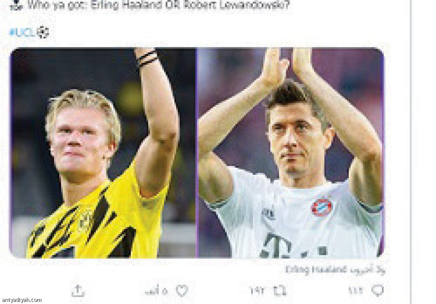Select the Bayern Munich crest on the shirt

pyautogui.click(x=322, y=207)
